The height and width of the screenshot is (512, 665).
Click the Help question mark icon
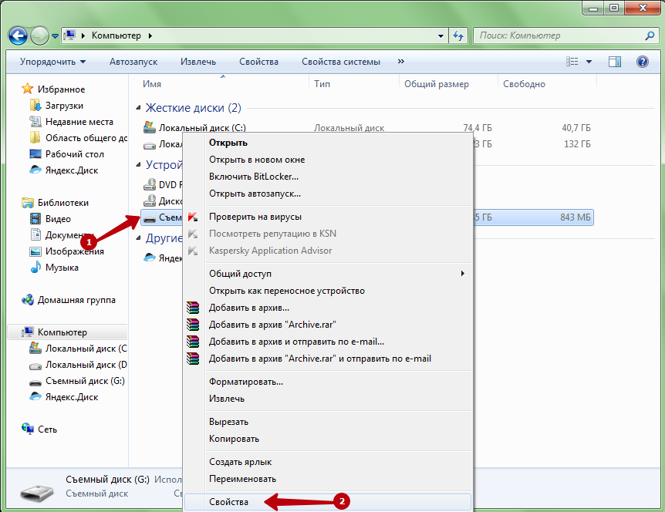(641, 62)
